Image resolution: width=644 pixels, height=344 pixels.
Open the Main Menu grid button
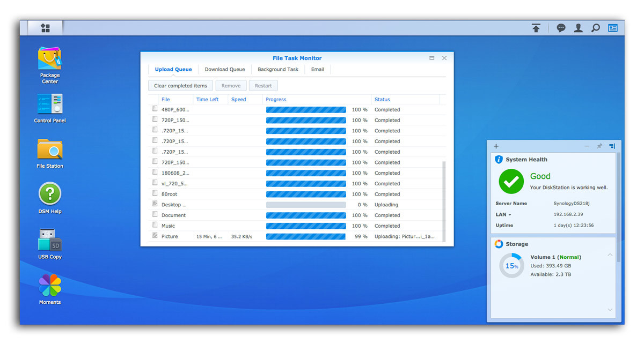(x=45, y=28)
